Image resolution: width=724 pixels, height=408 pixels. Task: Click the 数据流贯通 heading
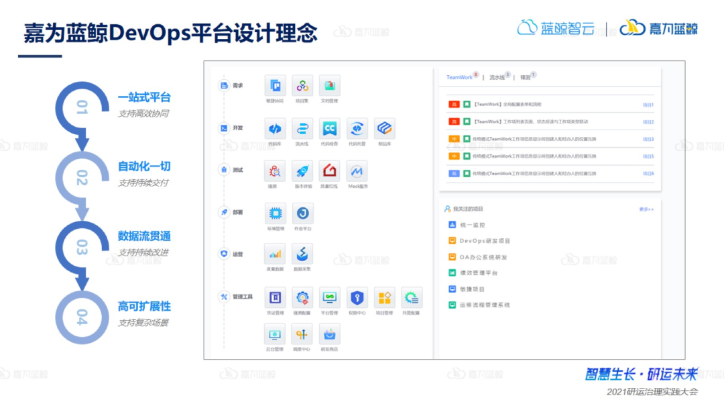point(144,236)
